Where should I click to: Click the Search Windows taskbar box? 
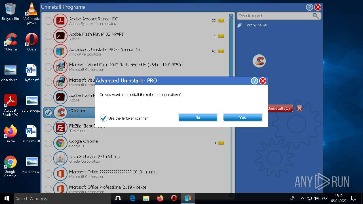pos(62,198)
